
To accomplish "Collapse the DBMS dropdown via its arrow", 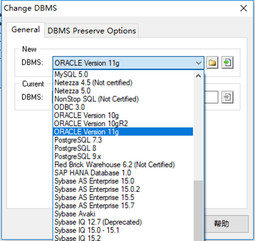I will [198, 63].
